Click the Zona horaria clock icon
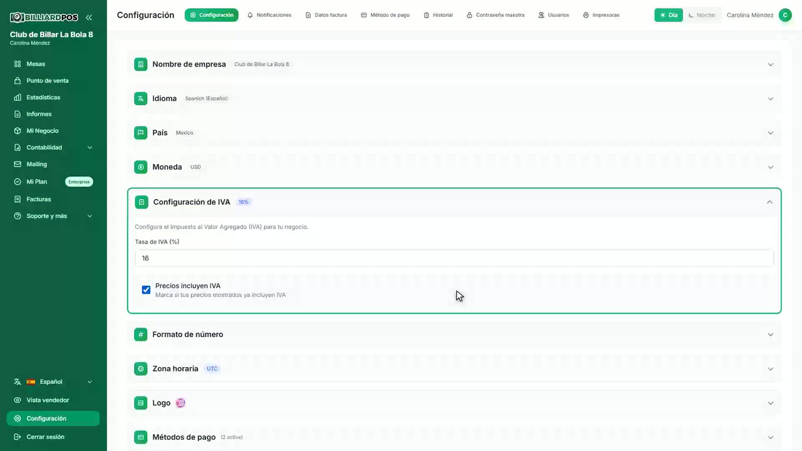Image resolution: width=802 pixels, height=451 pixels. point(141,369)
